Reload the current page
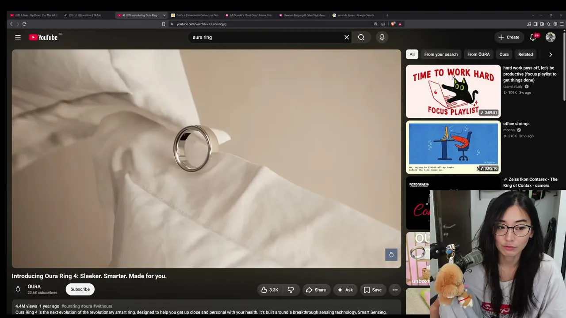 [x=24, y=24]
